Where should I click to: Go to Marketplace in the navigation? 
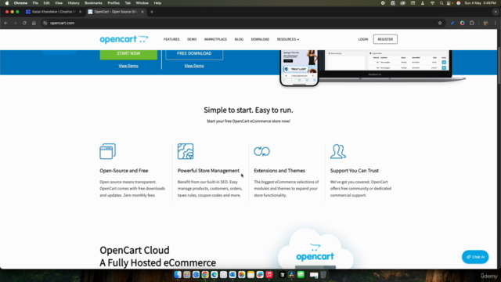(216, 39)
